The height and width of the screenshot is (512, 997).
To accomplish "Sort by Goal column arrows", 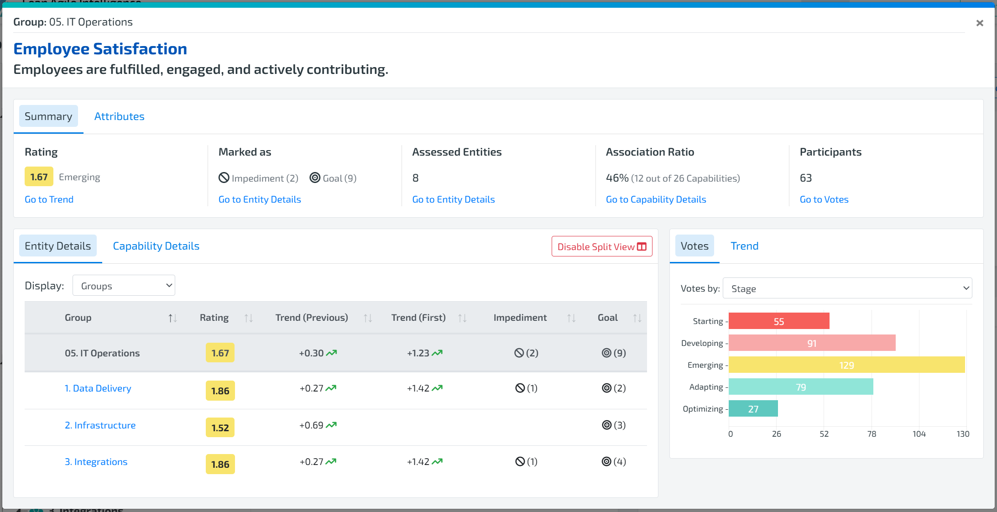I will (637, 318).
